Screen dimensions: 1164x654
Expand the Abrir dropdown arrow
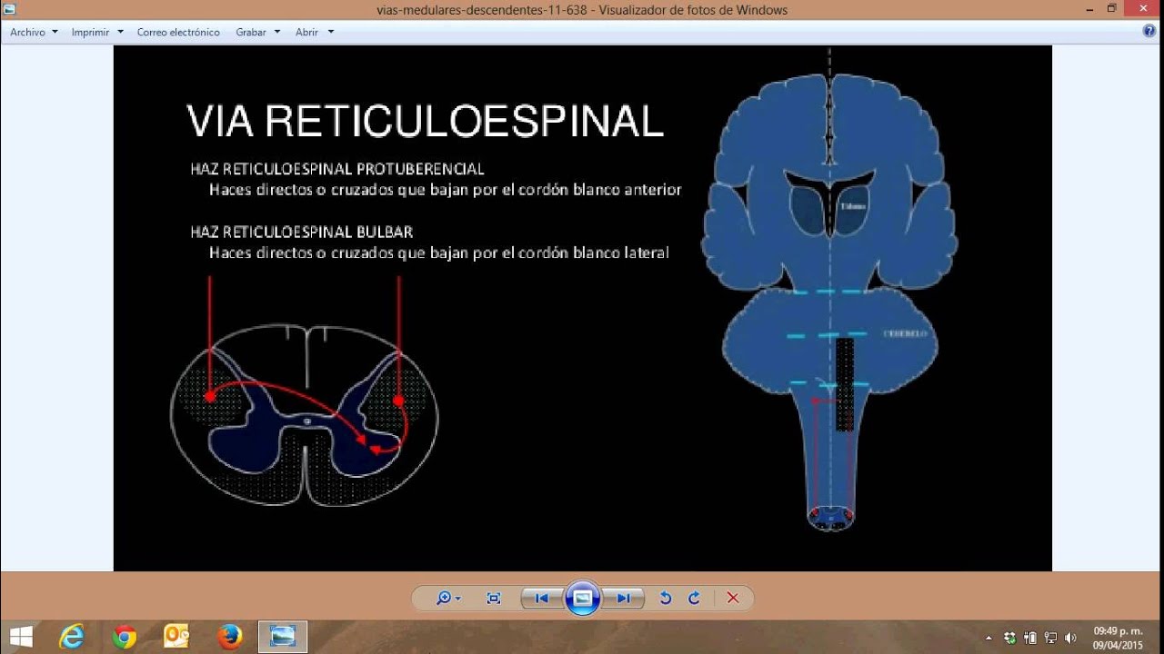tap(330, 32)
